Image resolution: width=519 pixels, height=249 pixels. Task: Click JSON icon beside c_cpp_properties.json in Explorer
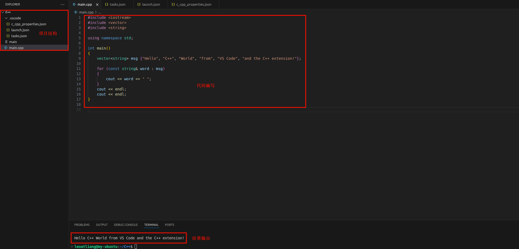click(x=8, y=24)
